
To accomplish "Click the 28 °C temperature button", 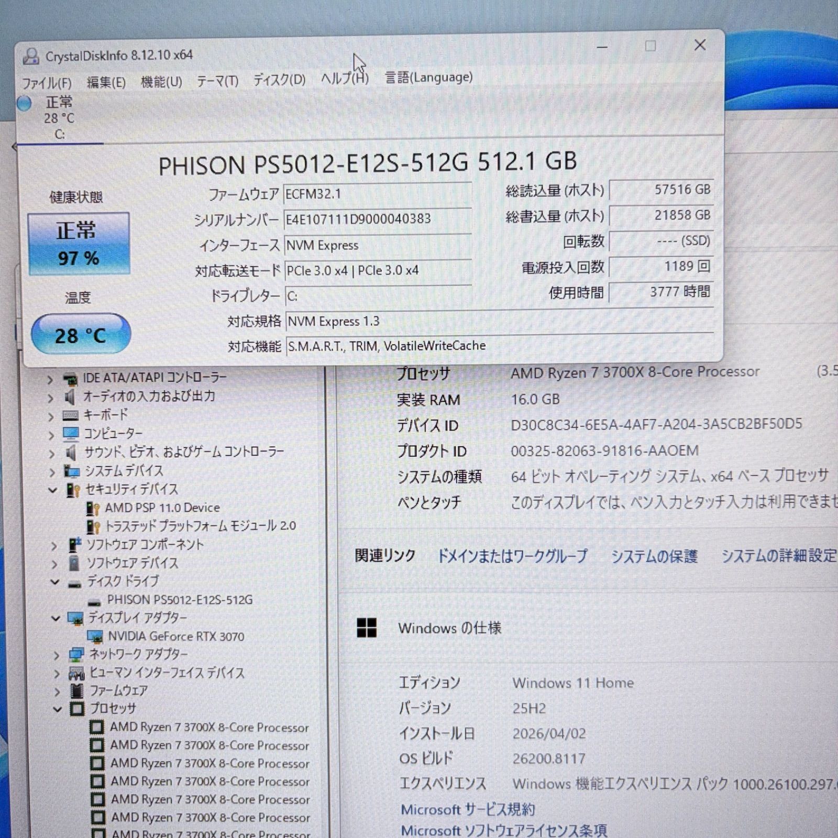I will (x=81, y=334).
